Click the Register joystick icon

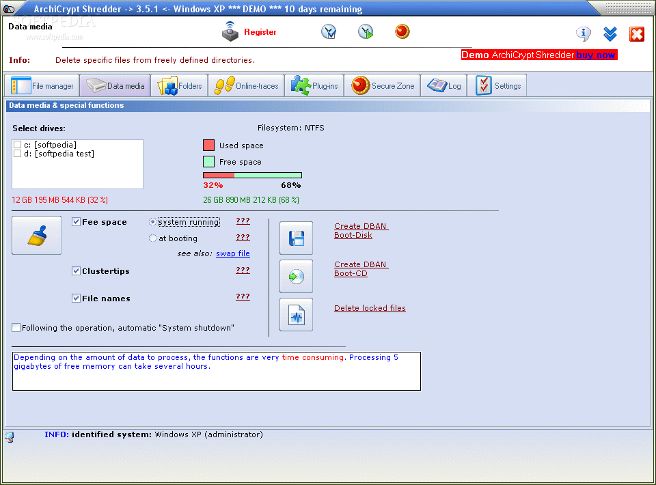[x=230, y=32]
